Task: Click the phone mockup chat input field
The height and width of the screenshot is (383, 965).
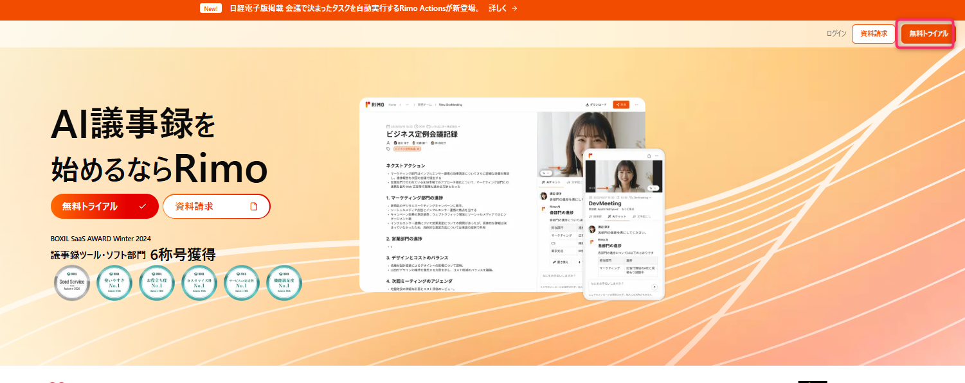Action: tap(624, 287)
